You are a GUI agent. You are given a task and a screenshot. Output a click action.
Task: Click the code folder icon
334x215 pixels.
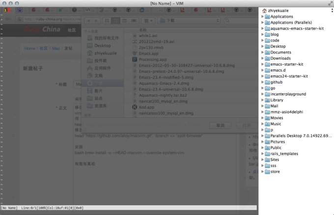click(267, 40)
